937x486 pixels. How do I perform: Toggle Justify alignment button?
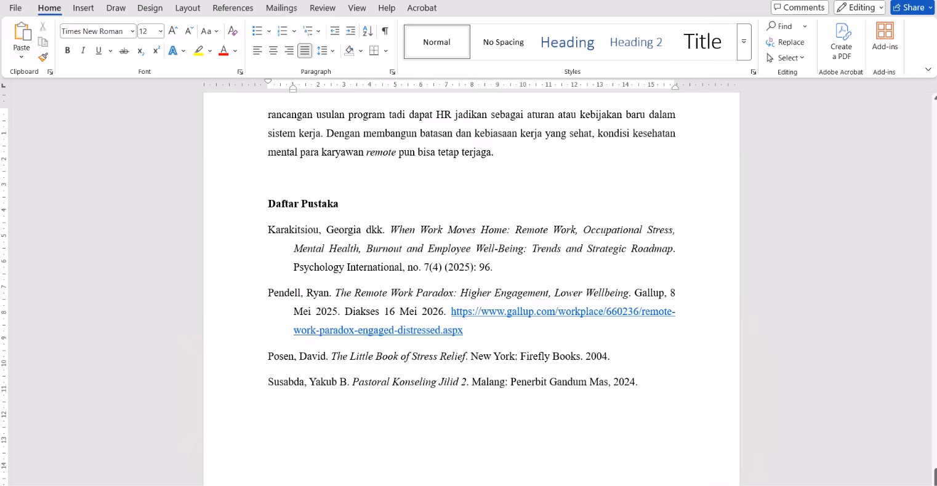coord(305,50)
